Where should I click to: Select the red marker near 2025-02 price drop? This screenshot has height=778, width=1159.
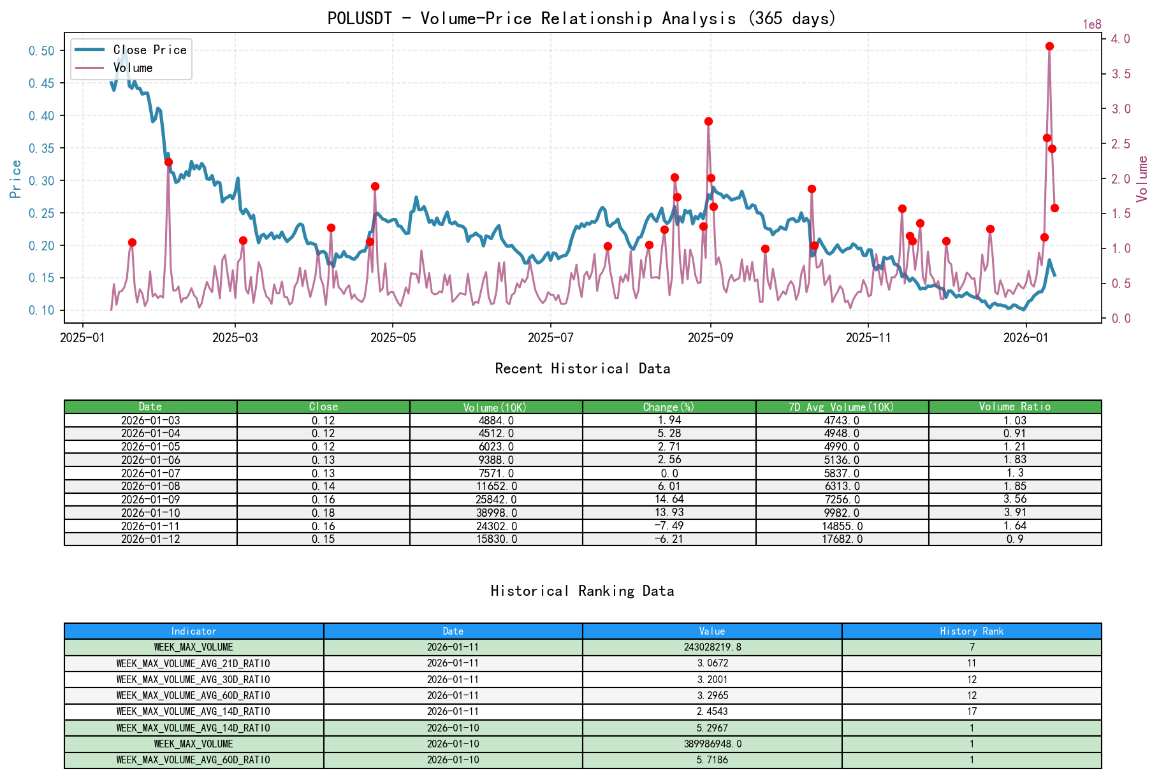(x=168, y=162)
